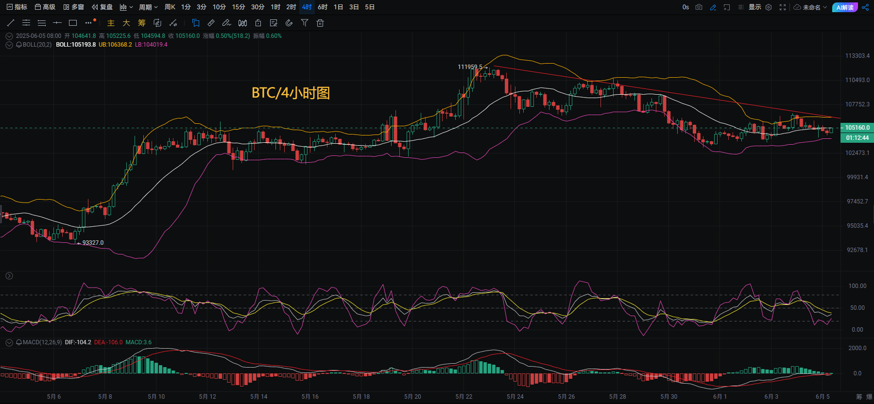874x404 pixels.
Task: Pick the parallel channel lines tool
Action: coord(26,23)
